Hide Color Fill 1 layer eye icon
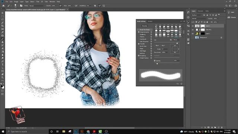 click(x=193, y=30)
